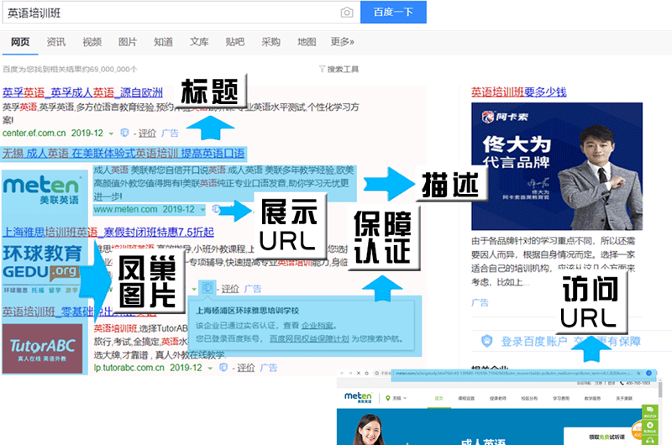The width and height of the screenshot is (672, 445).
Task: Expand the green arrow in the 环球教育 result
Action: tap(194, 289)
